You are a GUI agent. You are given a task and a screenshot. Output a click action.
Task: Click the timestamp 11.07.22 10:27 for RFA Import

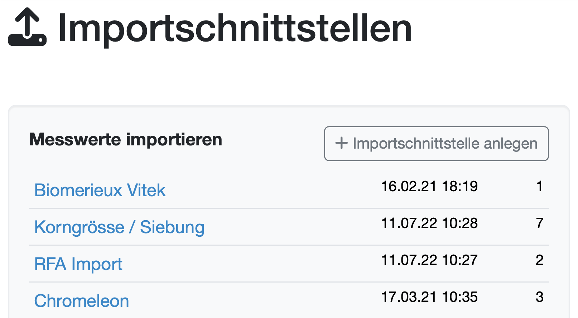coord(429,260)
